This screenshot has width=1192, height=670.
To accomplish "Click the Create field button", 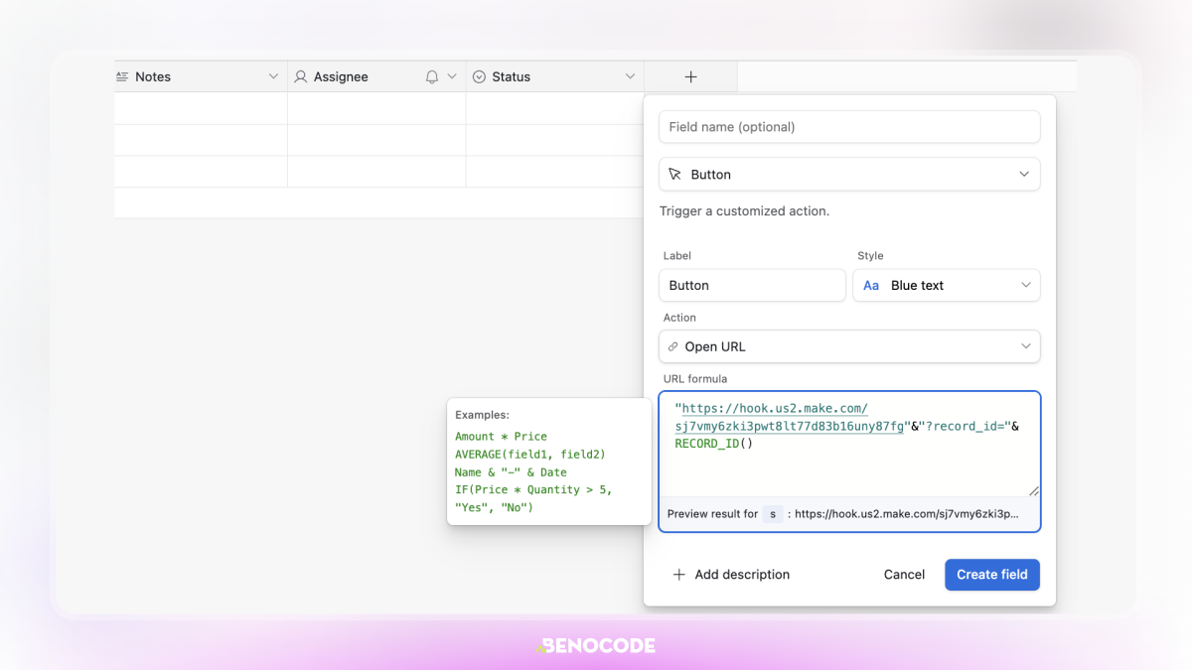I will [992, 575].
